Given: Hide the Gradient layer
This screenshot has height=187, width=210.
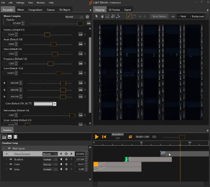Looking at the screenshot, I should [11, 159].
